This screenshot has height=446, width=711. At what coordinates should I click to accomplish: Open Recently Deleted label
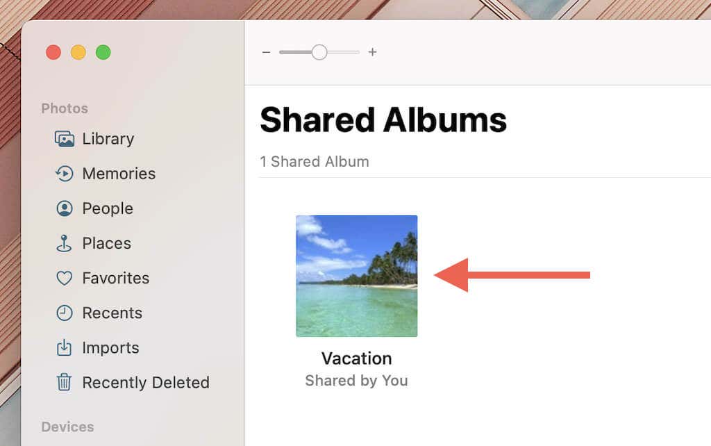(146, 383)
